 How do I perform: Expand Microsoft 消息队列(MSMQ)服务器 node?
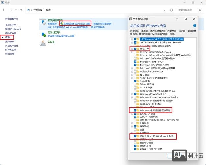point(132,68)
